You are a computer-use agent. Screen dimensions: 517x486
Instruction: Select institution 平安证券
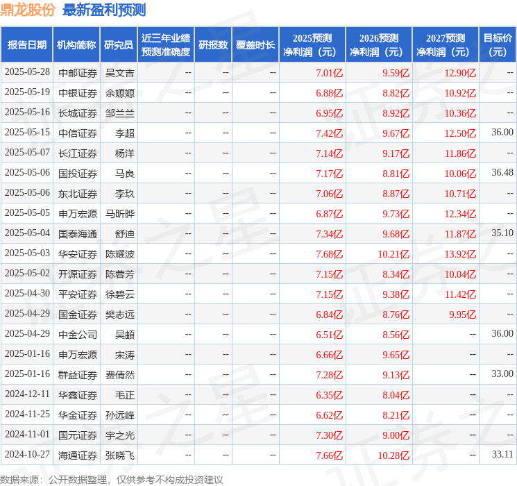click(78, 294)
